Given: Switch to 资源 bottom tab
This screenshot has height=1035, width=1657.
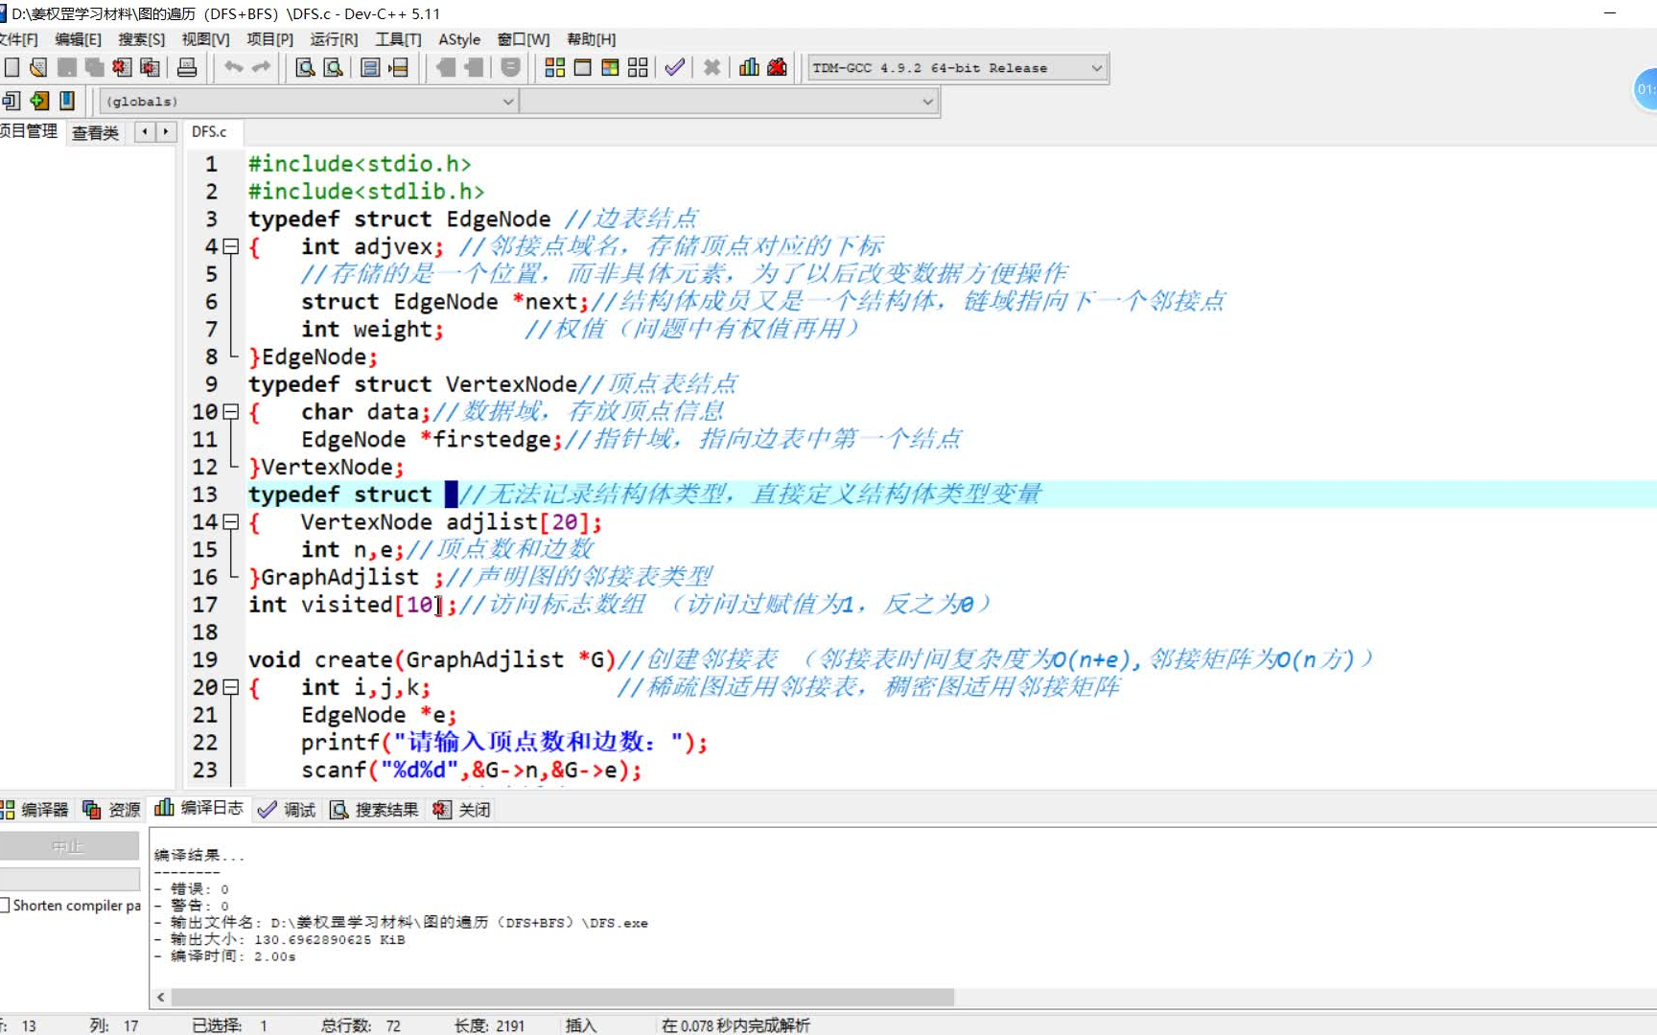Looking at the screenshot, I should click(x=112, y=810).
